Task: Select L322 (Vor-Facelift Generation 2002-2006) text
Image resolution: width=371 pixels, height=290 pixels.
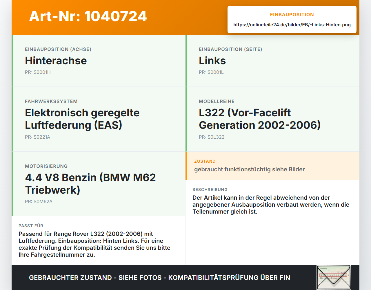Action: pyautogui.click(x=260, y=119)
